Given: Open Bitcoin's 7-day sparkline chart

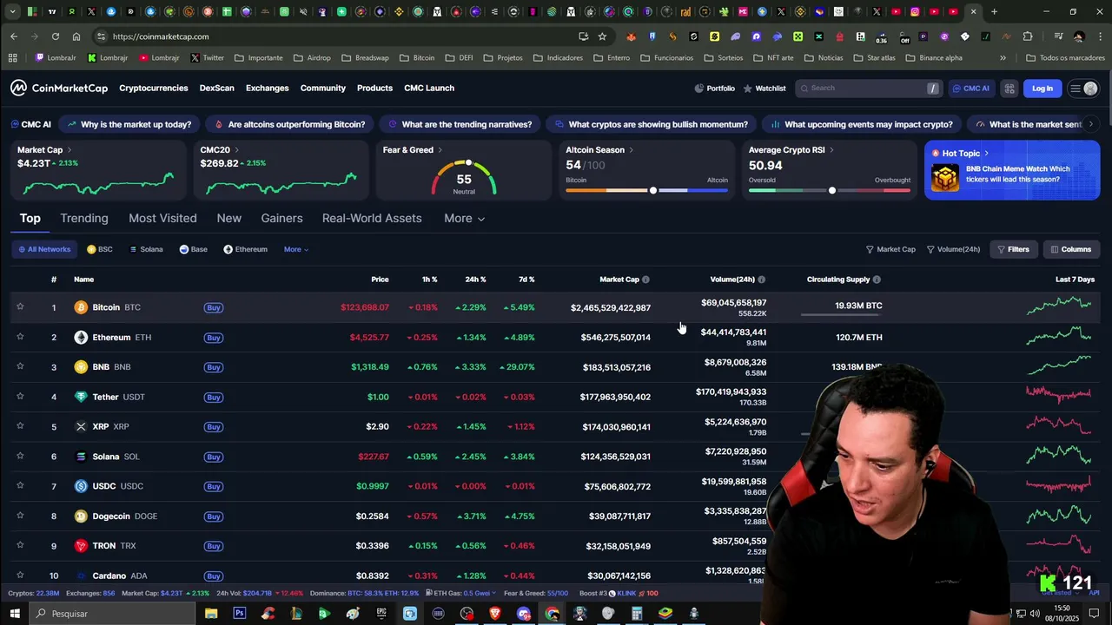Looking at the screenshot, I should pos(1059,306).
